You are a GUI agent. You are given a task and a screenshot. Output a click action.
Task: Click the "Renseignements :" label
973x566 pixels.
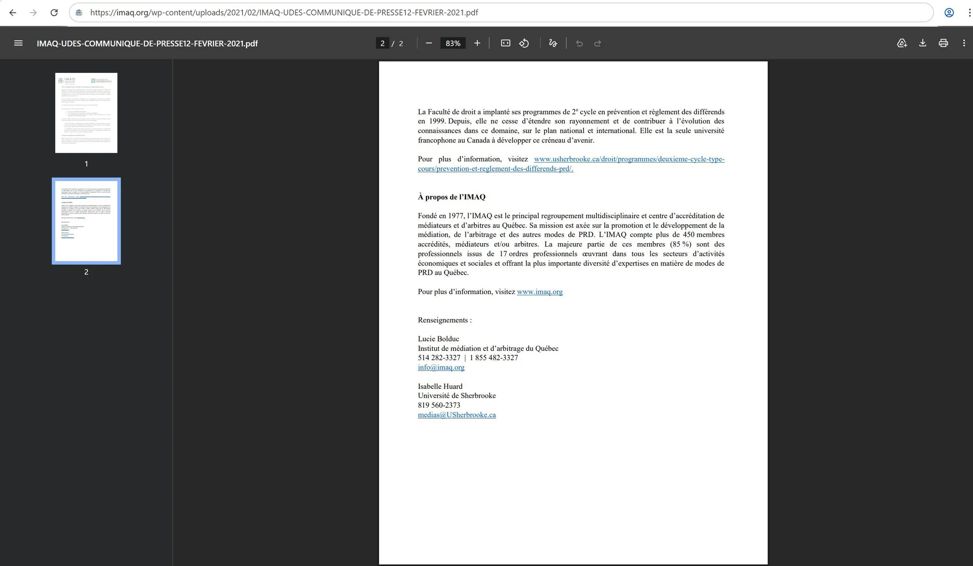pos(445,320)
